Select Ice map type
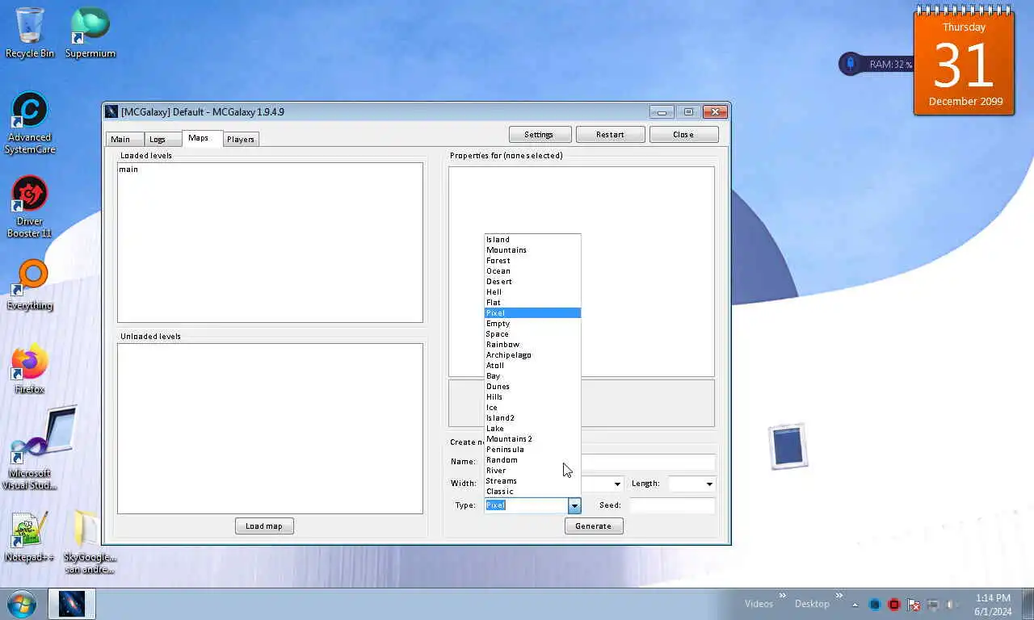 532,408
